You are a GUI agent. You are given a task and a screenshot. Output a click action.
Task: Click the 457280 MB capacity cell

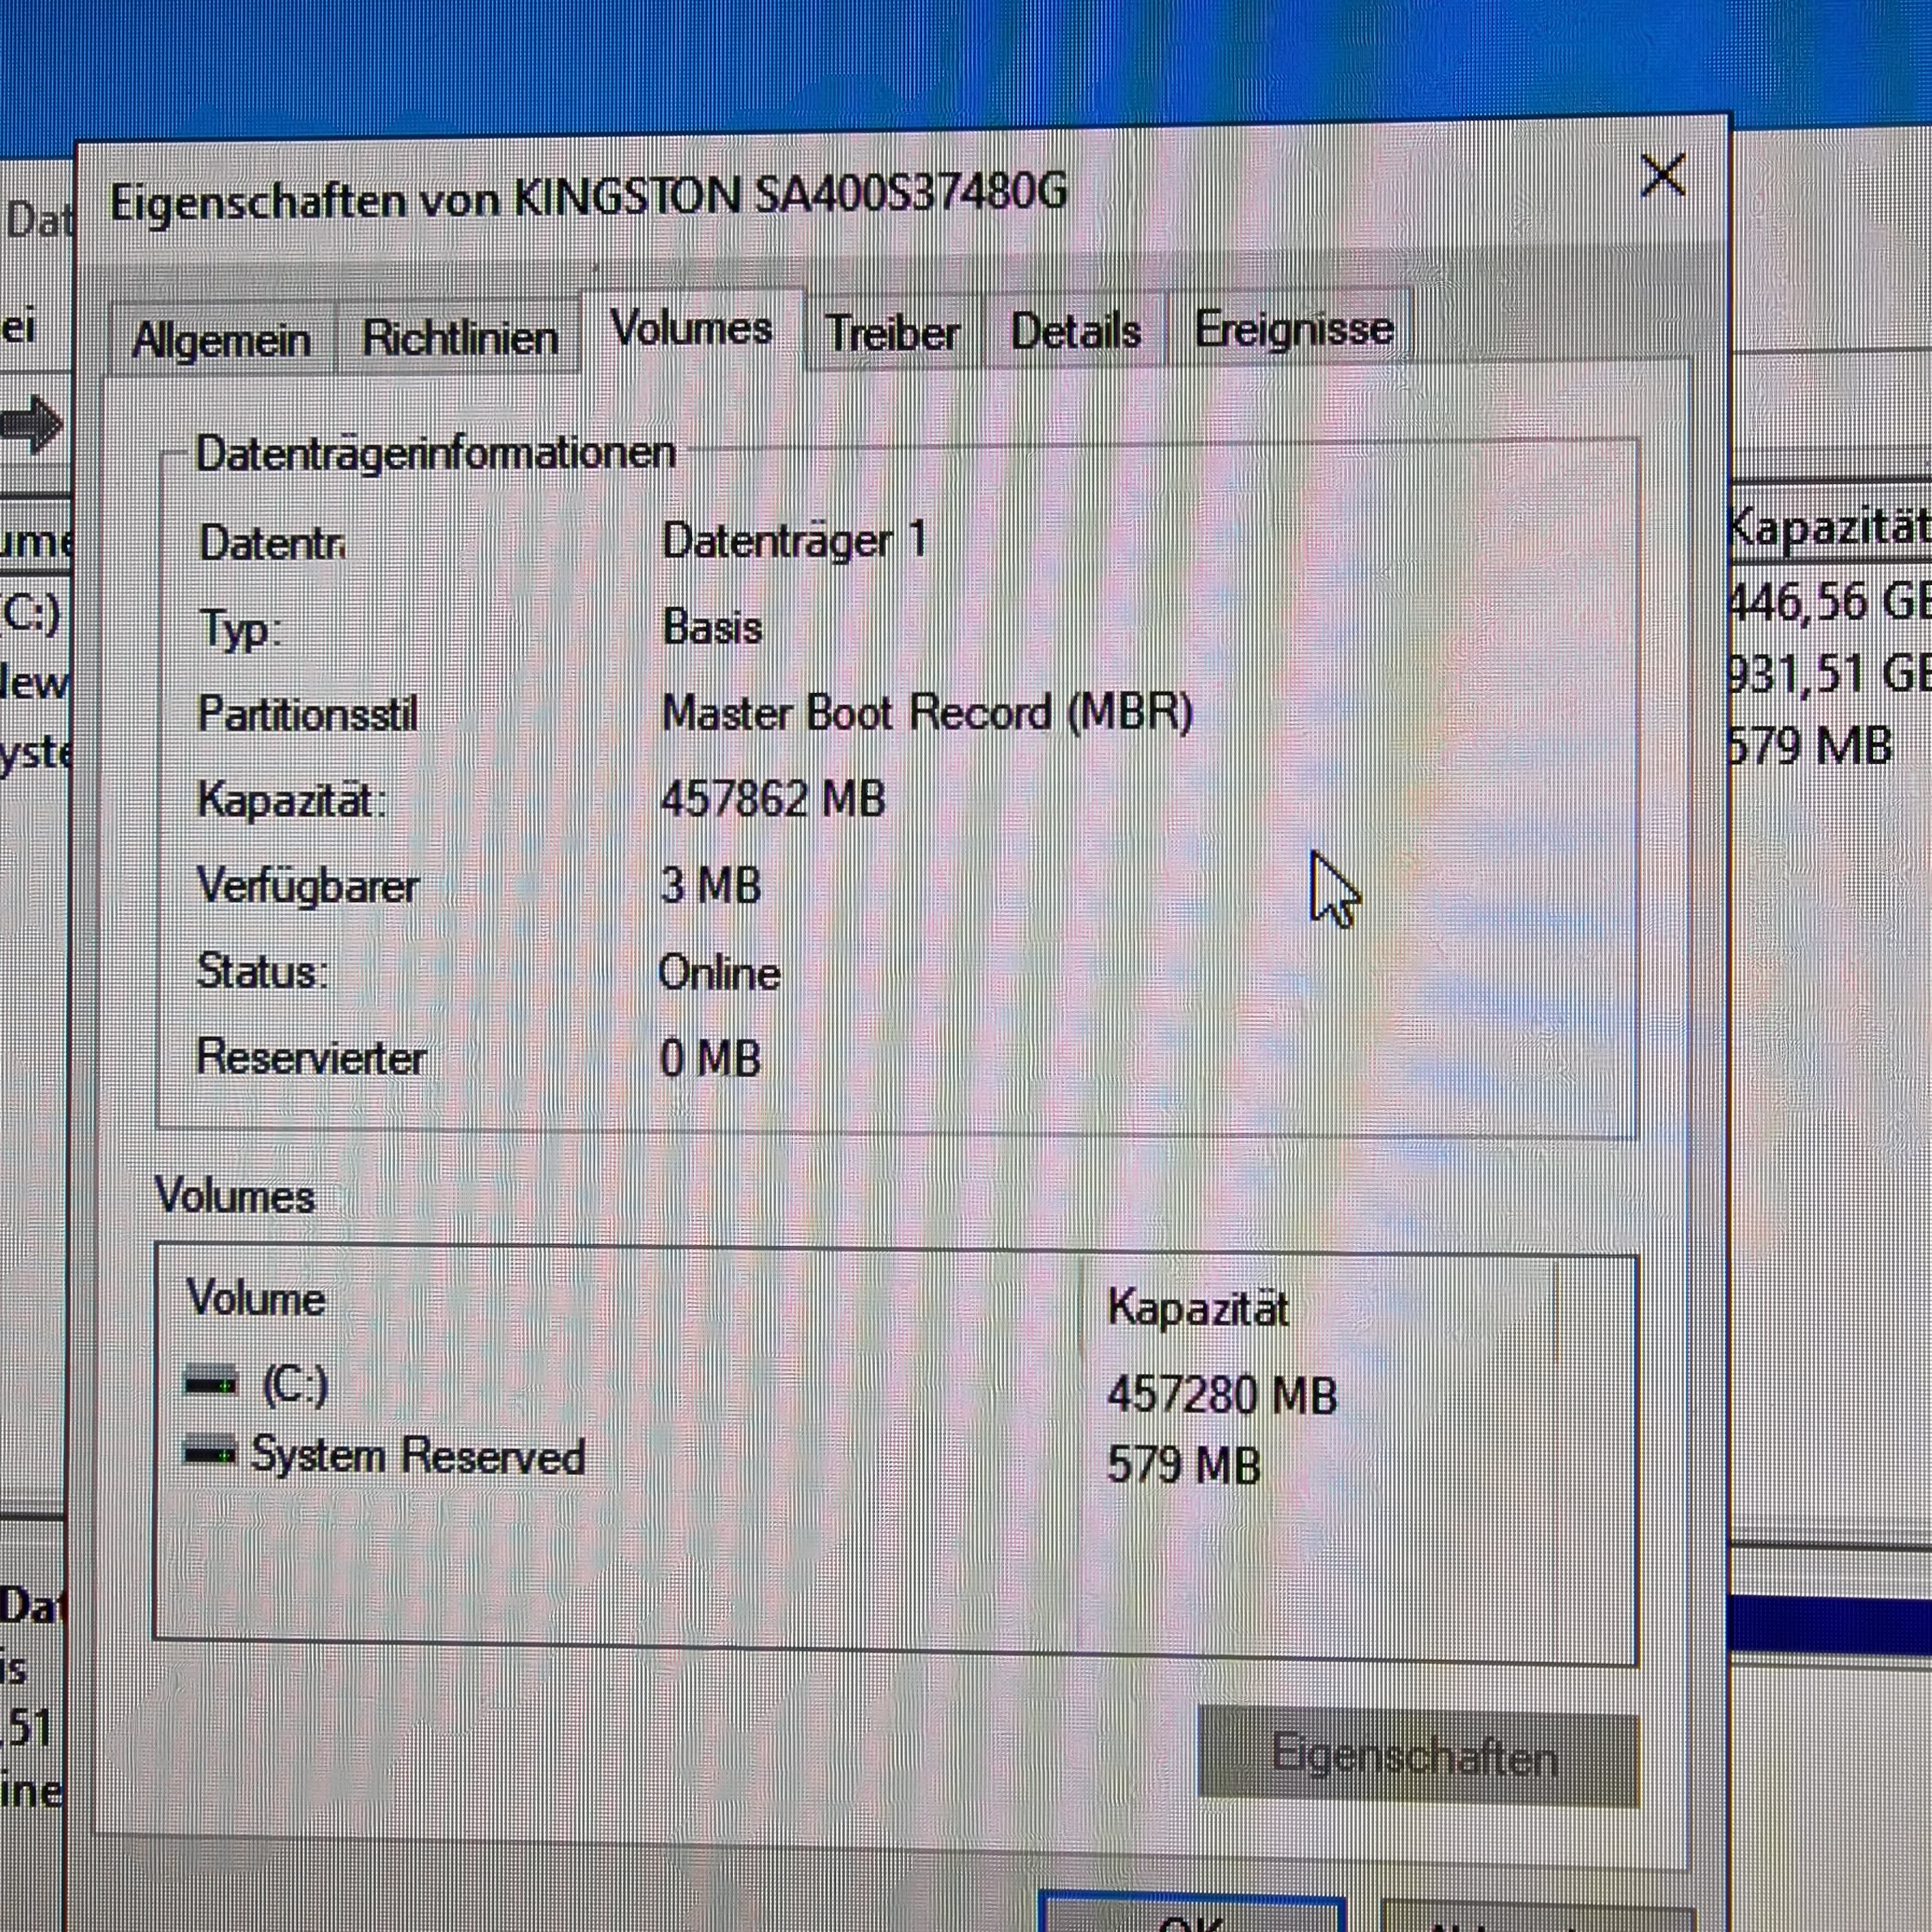pyautogui.click(x=1221, y=1394)
